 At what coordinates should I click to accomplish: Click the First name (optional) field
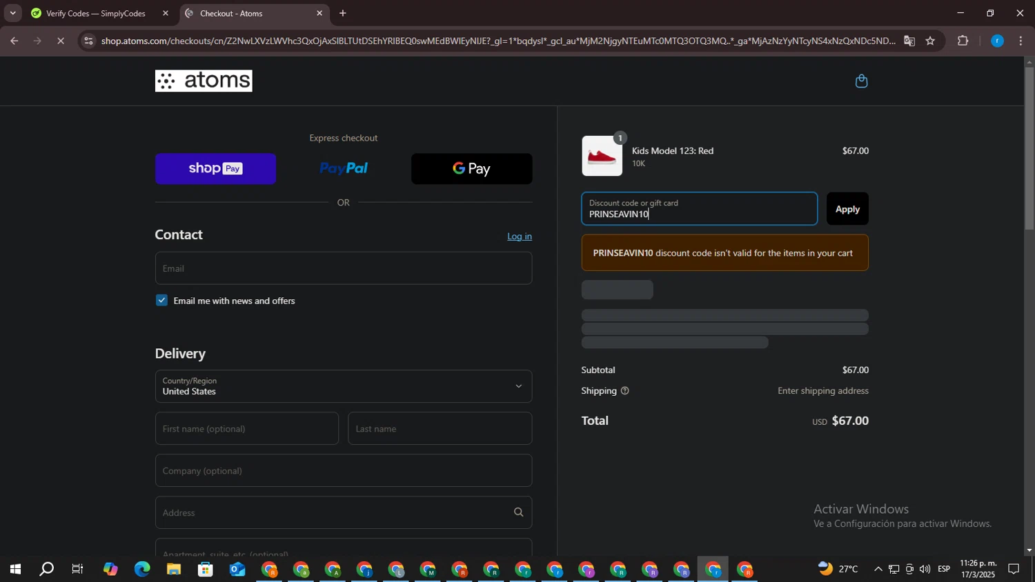pos(247,428)
